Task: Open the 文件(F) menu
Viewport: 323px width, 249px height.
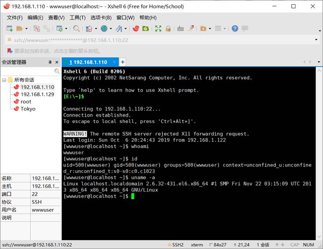Action: (x=14, y=17)
